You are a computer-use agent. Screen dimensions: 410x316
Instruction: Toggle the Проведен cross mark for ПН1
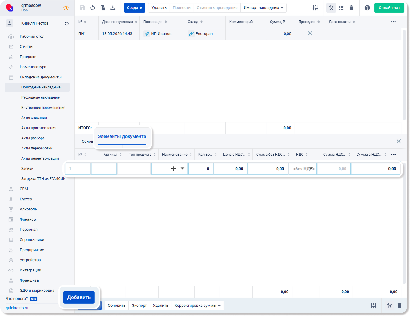coord(310,33)
